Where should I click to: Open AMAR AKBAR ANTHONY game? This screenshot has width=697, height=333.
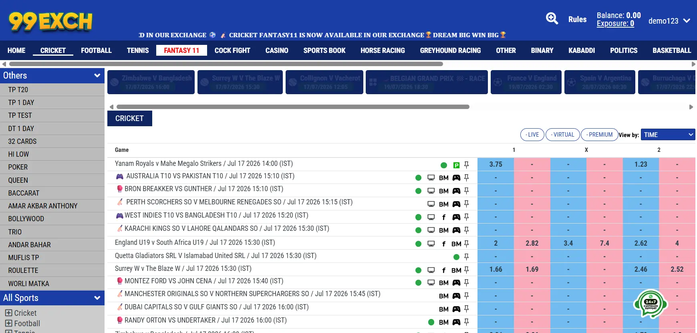(52, 206)
